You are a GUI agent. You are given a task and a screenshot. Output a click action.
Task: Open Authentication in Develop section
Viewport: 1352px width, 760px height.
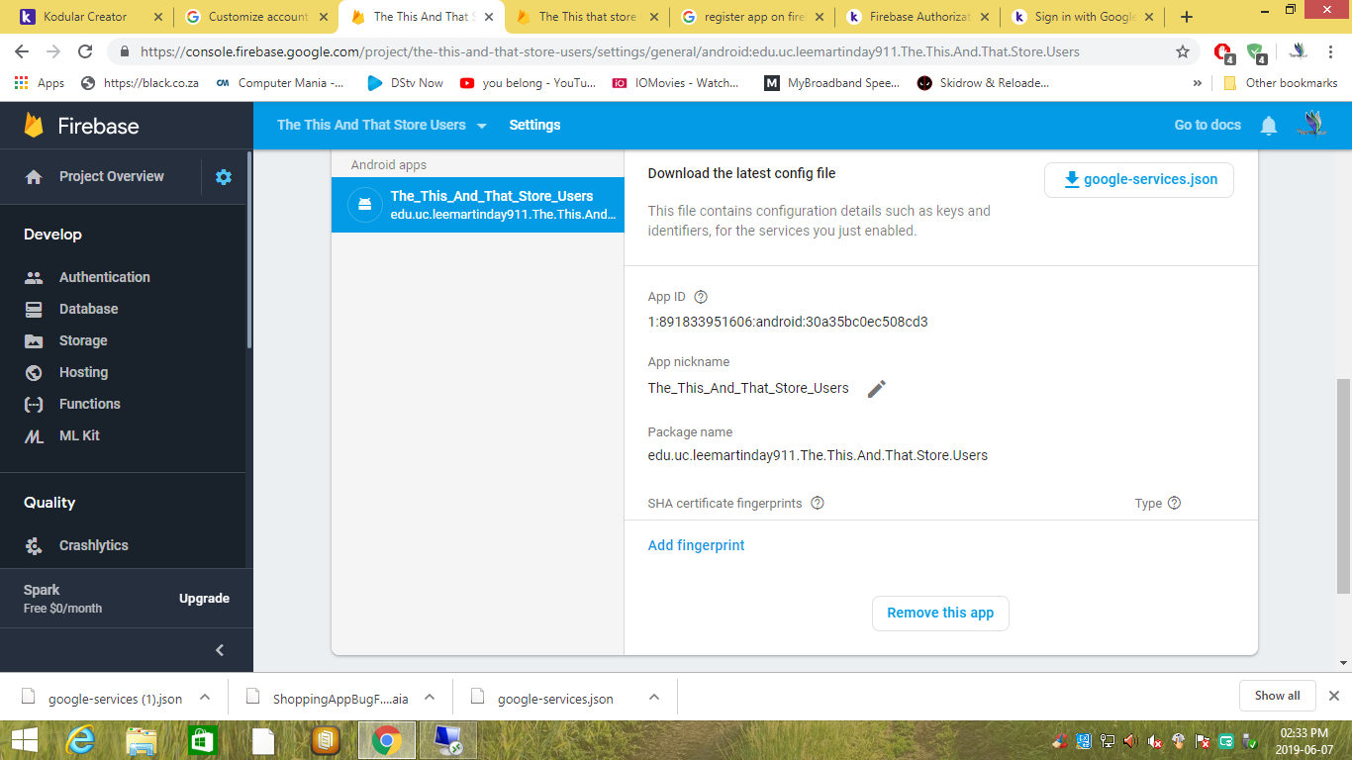coord(104,277)
